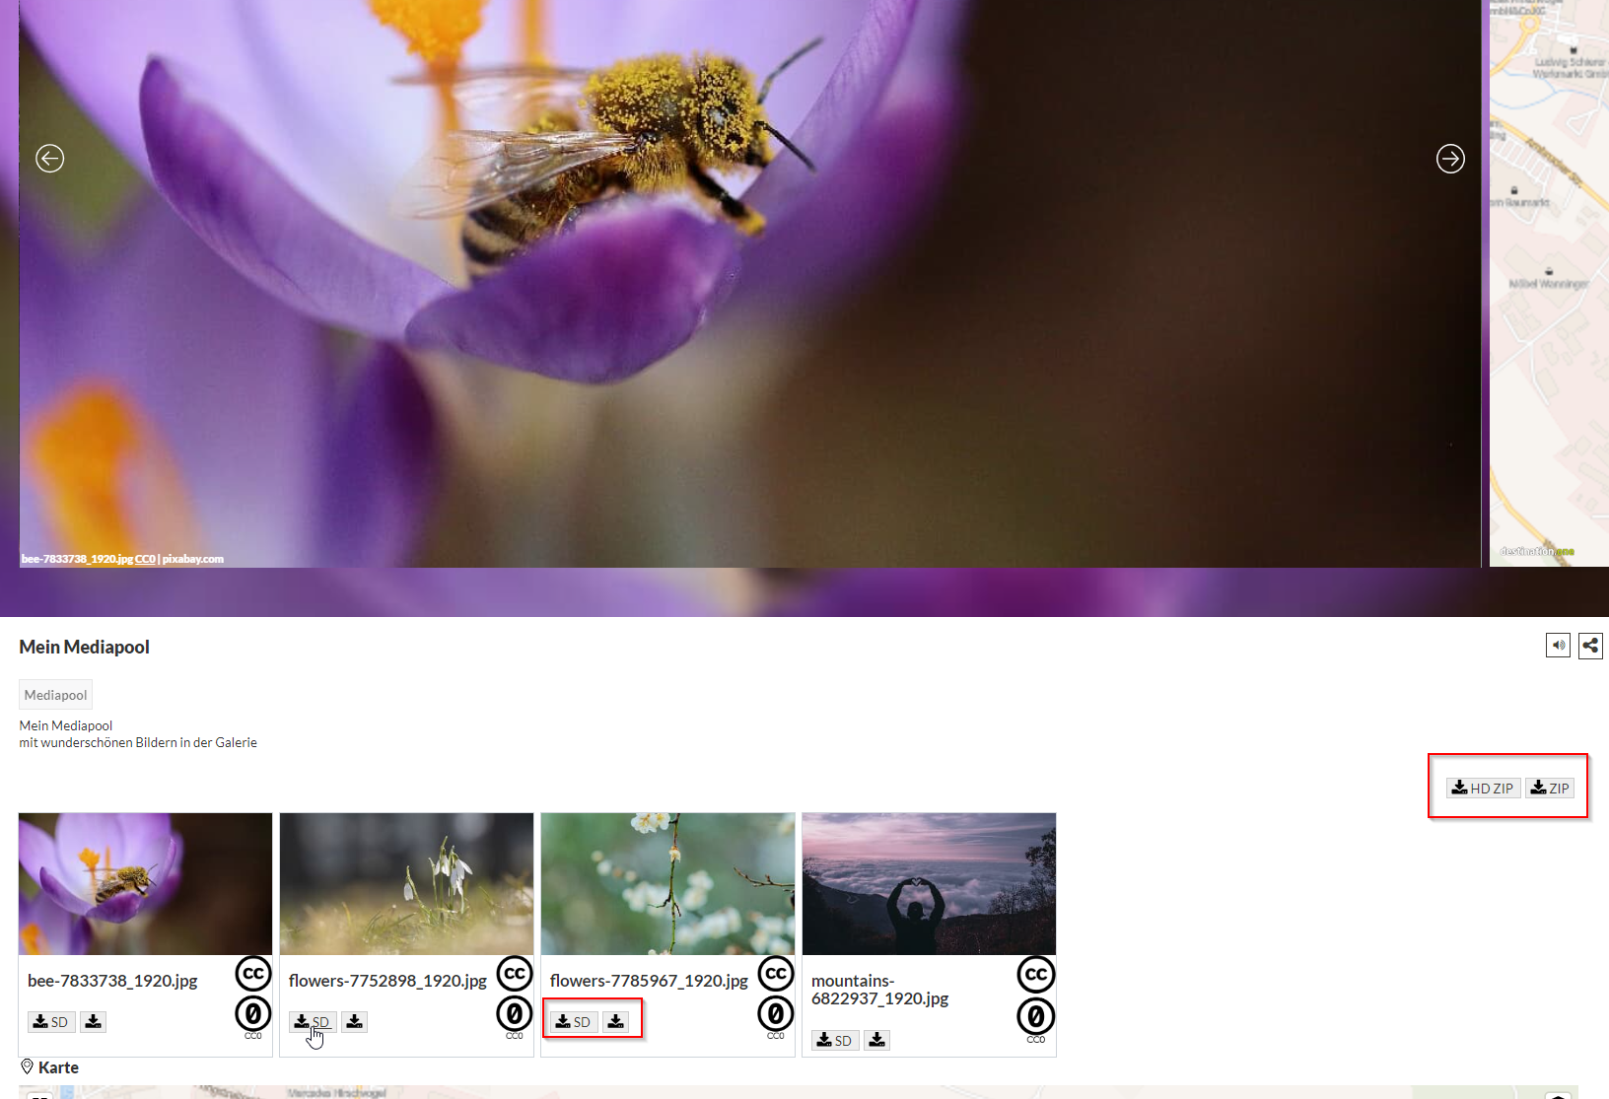
Task: Advance to the next slideshow image
Action: [1450, 159]
